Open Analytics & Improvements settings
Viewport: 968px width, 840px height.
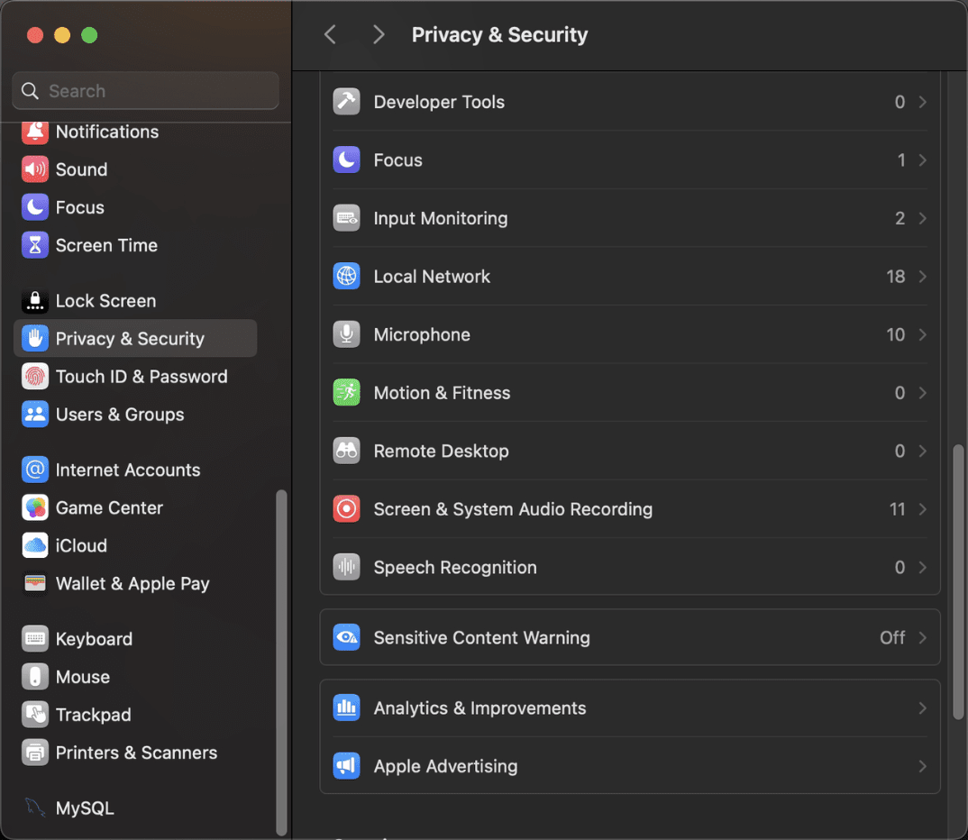tap(630, 708)
